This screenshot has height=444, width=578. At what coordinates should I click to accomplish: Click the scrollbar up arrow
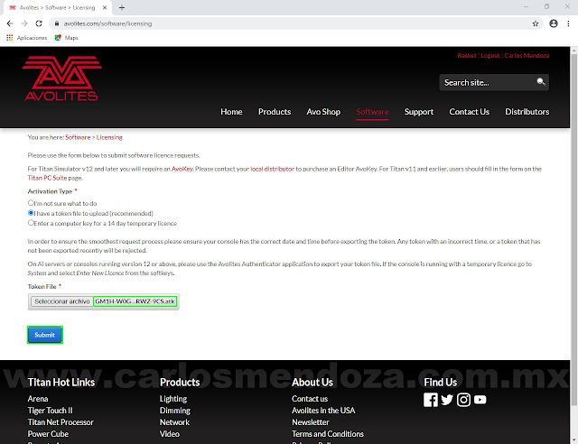tap(574, 51)
